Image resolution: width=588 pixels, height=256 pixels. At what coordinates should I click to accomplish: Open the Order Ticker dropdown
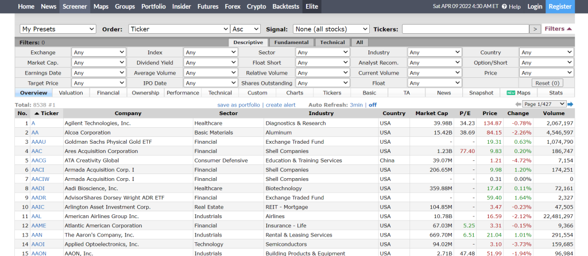point(179,29)
